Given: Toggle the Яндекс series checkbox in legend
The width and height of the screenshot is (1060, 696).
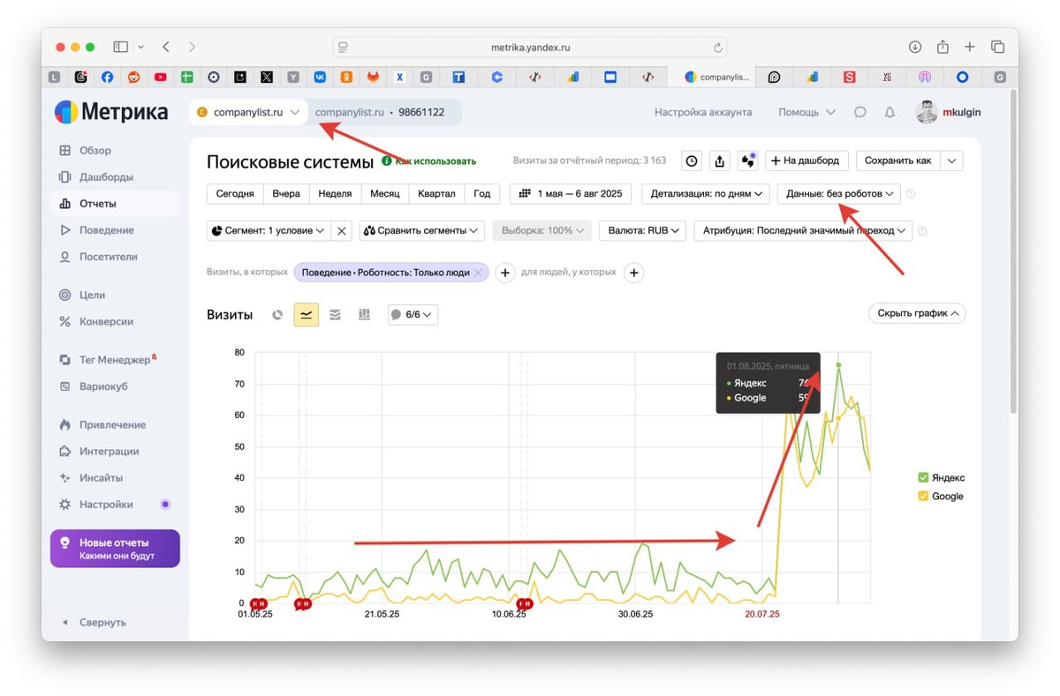Looking at the screenshot, I should pyautogui.click(x=924, y=477).
